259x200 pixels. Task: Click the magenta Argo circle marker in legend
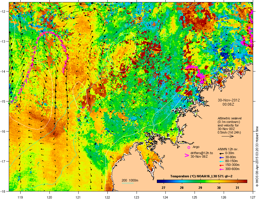click(x=189, y=147)
